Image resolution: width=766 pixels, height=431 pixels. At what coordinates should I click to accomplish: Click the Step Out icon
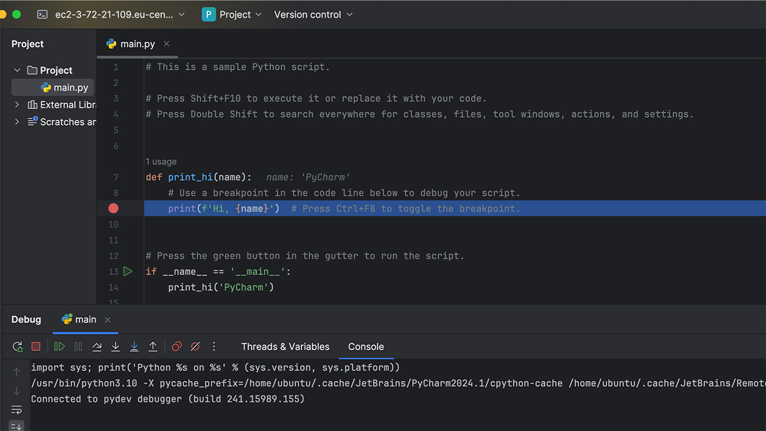(153, 347)
